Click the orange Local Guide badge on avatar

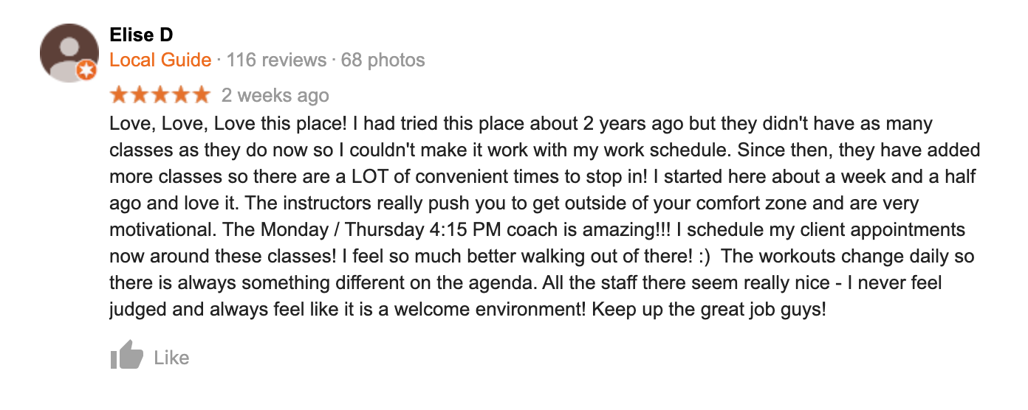[x=87, y=71]
